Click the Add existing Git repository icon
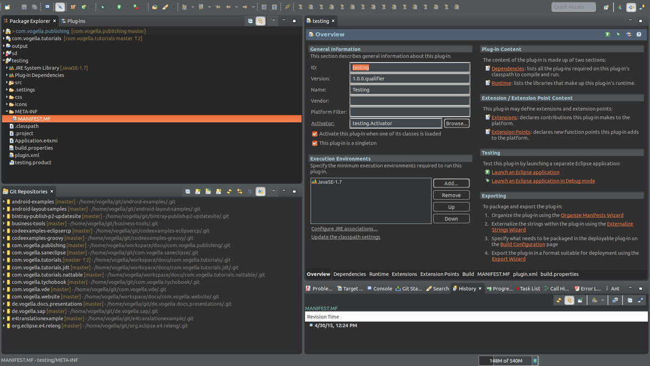The height and width of the screenshot is (366, 650). [x=198, y=191]
